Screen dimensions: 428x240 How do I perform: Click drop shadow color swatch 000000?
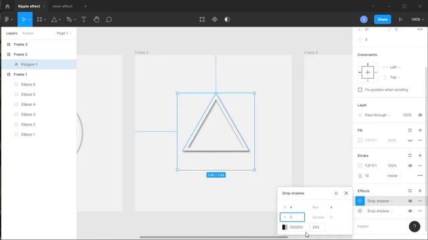click(x=285, y=227)
